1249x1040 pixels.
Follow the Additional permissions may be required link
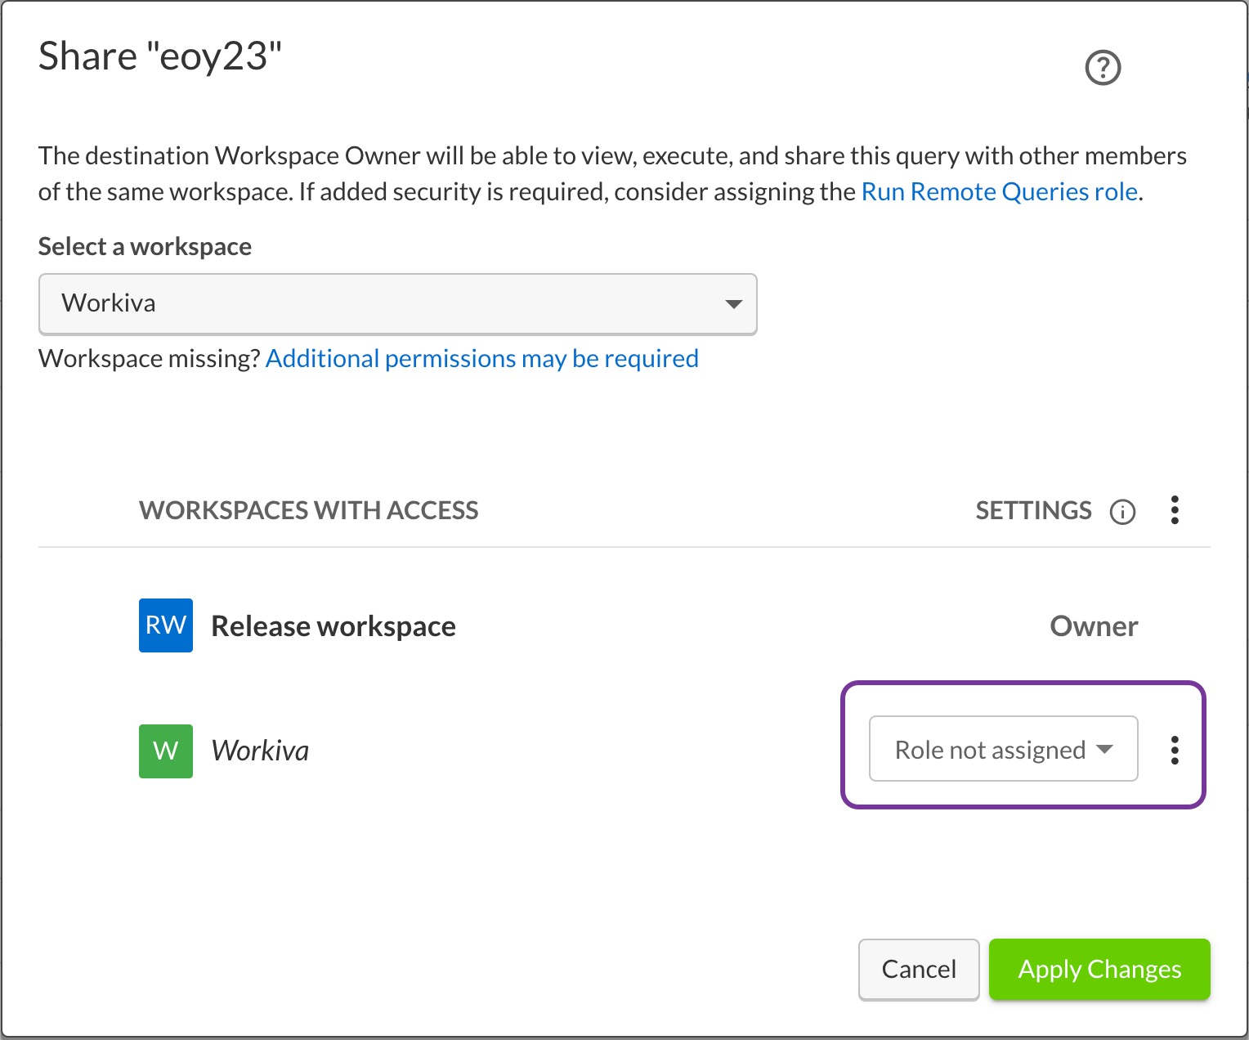pos(481,358)
